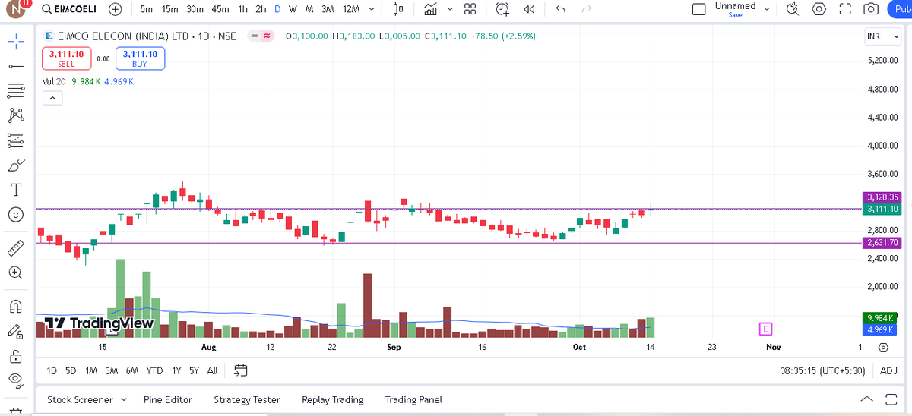Open quick search icon
The image size is (912, 416).
coord(793,10)
